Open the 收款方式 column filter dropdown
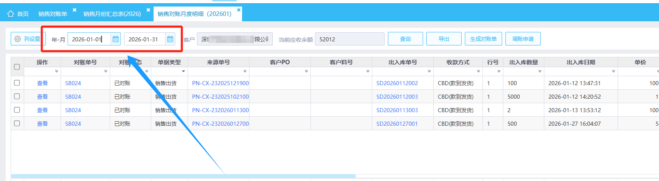Screen dimensions: 659x181 pos(478,71)
